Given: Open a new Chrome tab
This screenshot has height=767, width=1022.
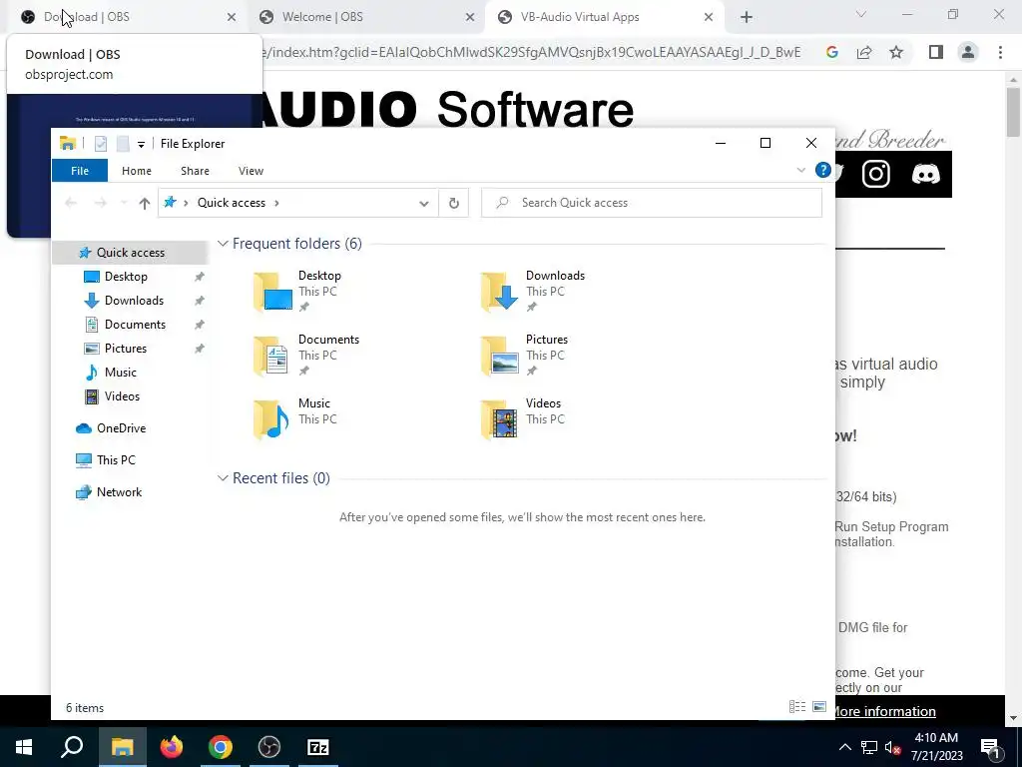Looking at the screenshot, I should click(x=747, y=18).
